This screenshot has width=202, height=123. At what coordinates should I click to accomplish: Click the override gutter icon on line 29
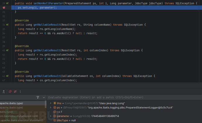[8, 3]
